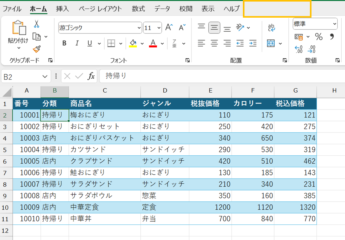
Task: Click the Select All corner triangle
Action: pyautogui.click(x=7, y=92)
